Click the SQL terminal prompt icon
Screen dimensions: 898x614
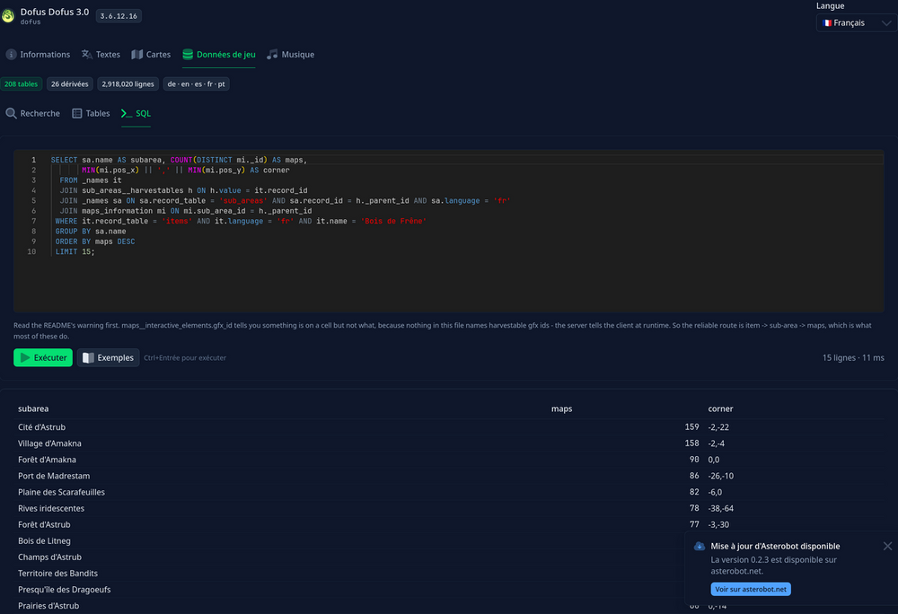127,113
